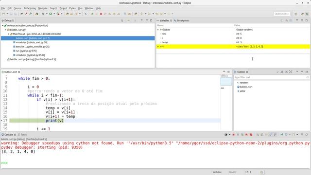Image resolution: width=311 pixels, height=175 pixels.
Task: Click the red Terminate icon in main toolbar
Action: tap(101, 14)
